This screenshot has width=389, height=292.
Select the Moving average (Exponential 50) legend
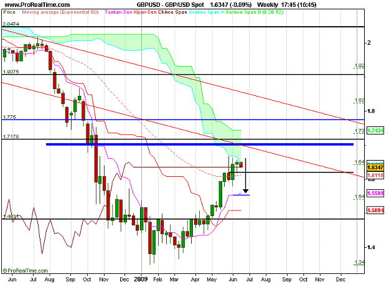[x=60, y=12]
